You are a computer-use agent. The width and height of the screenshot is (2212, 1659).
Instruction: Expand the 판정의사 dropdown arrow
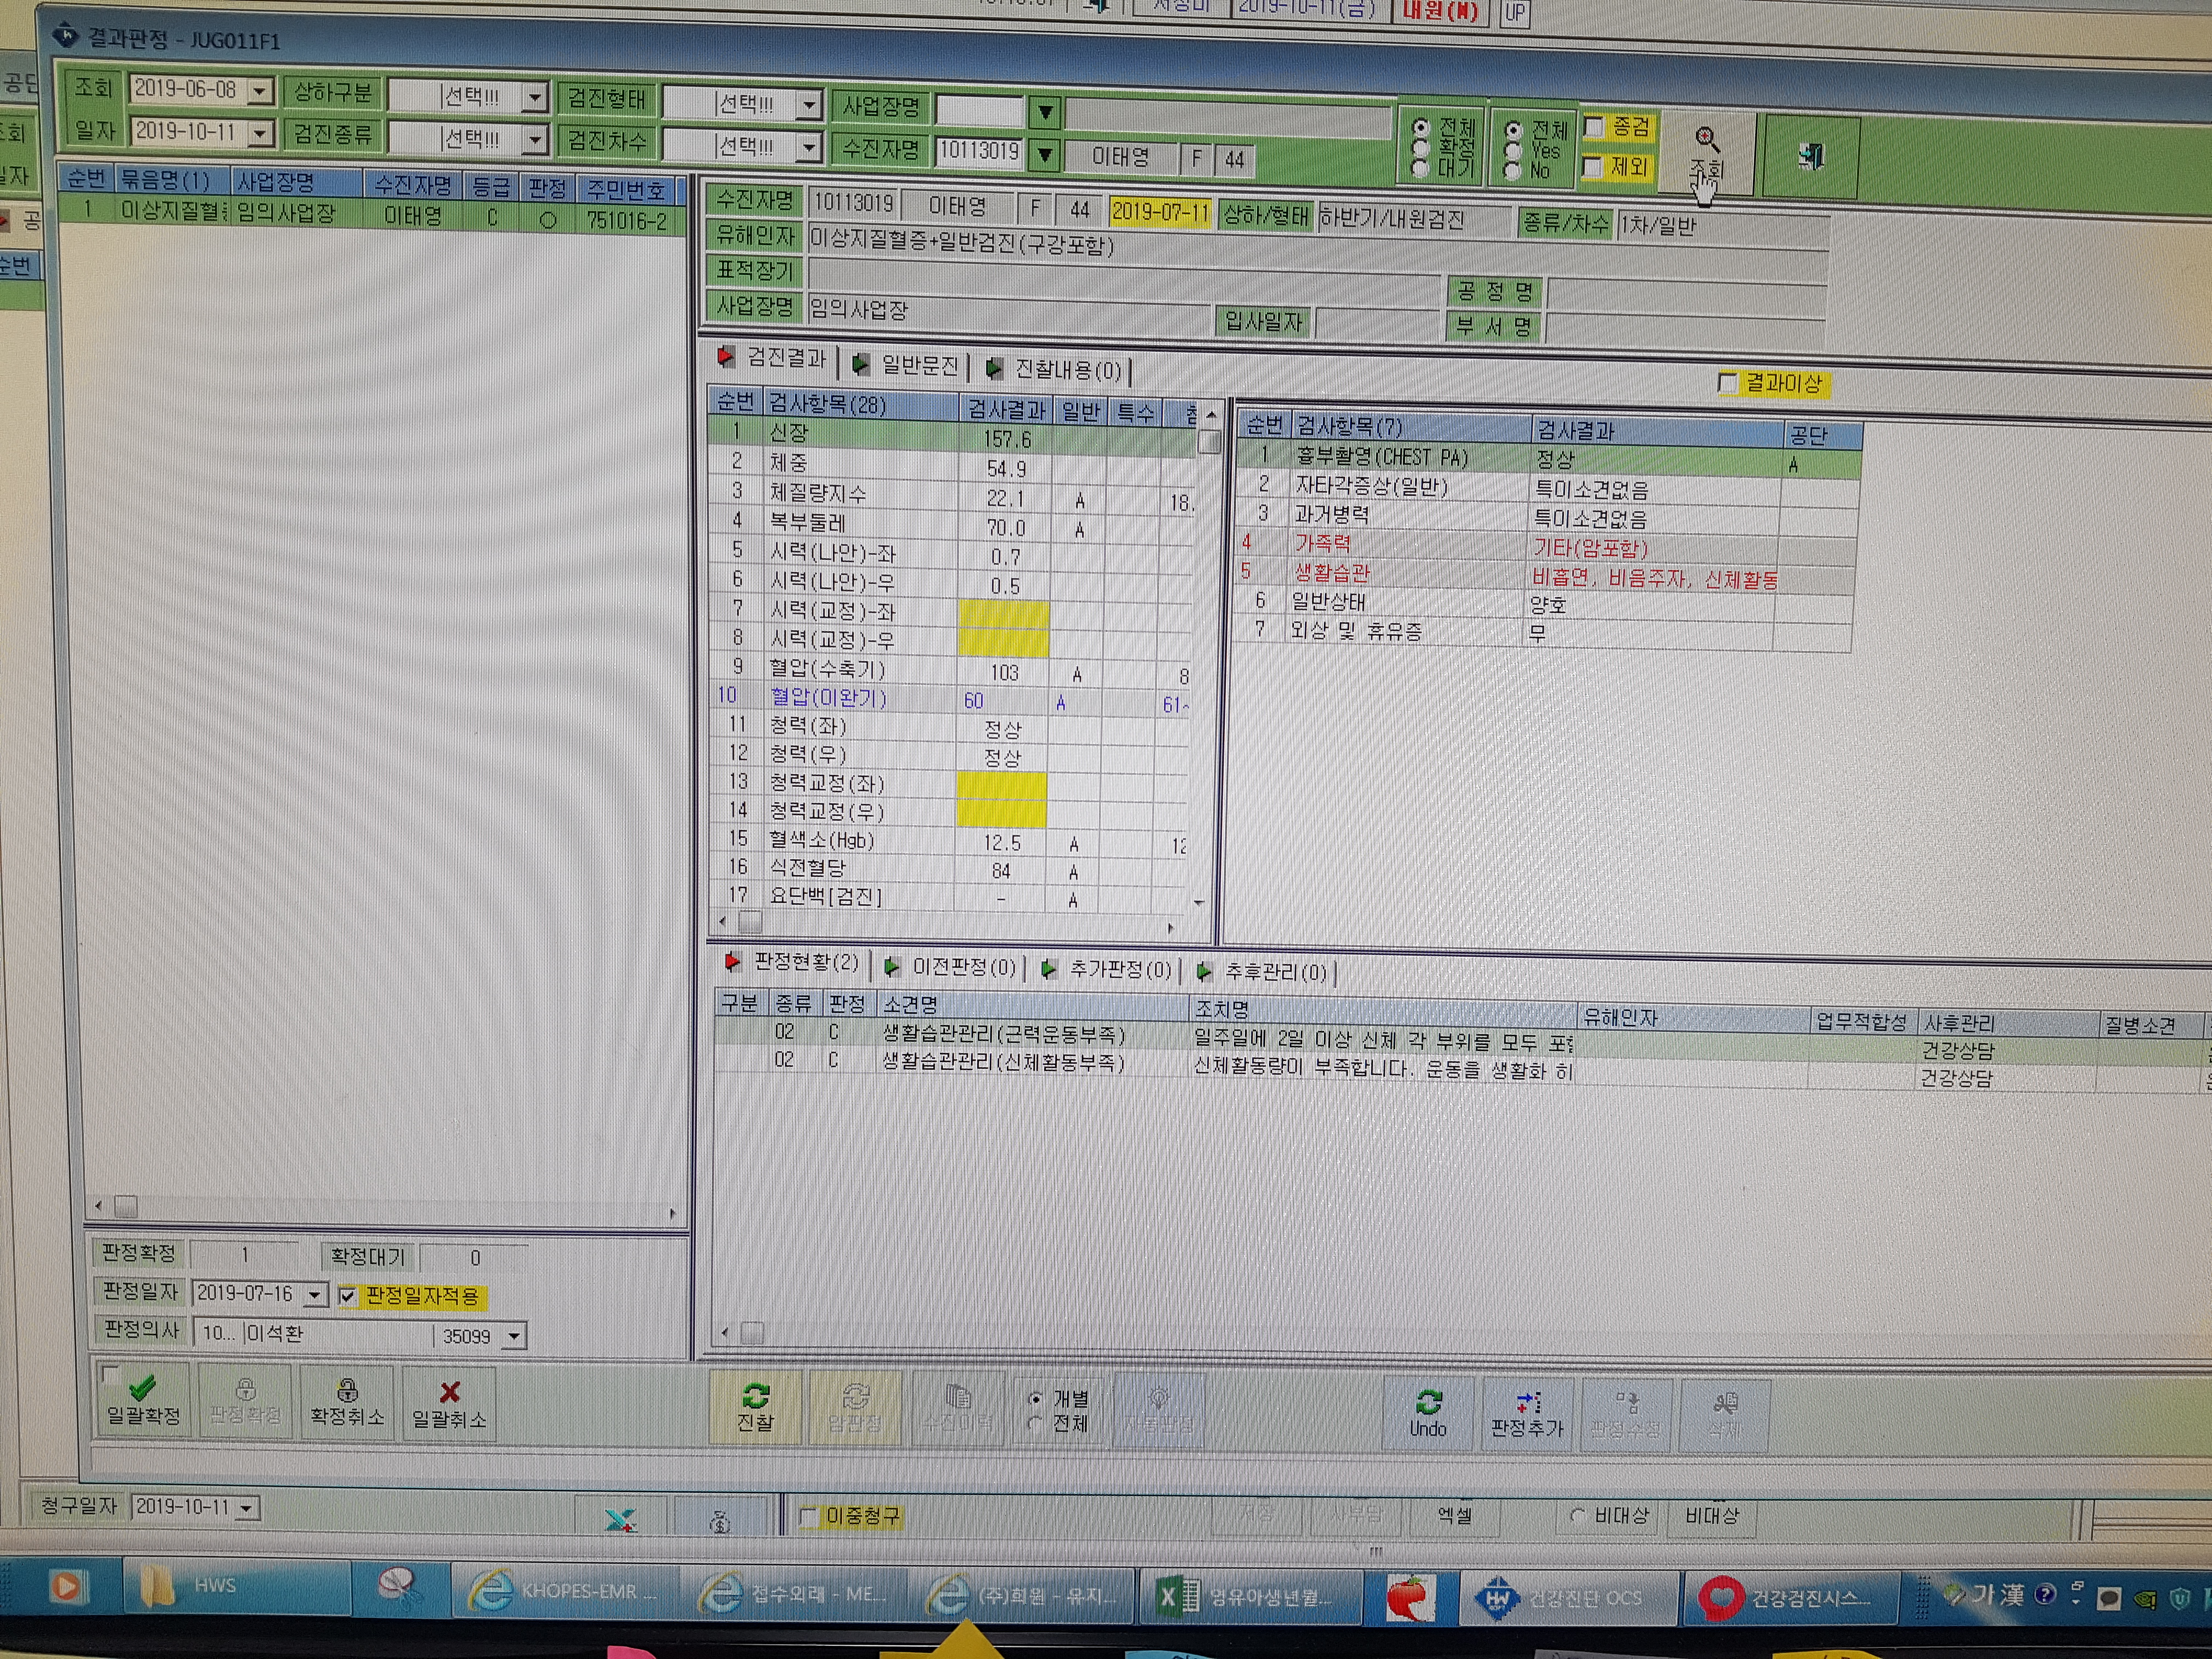pos(514,1335)
